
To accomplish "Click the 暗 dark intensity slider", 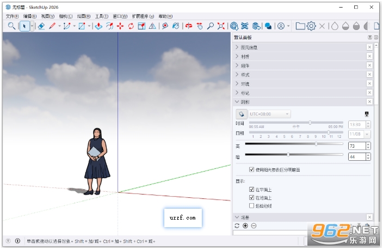I will tap(294, 155).
